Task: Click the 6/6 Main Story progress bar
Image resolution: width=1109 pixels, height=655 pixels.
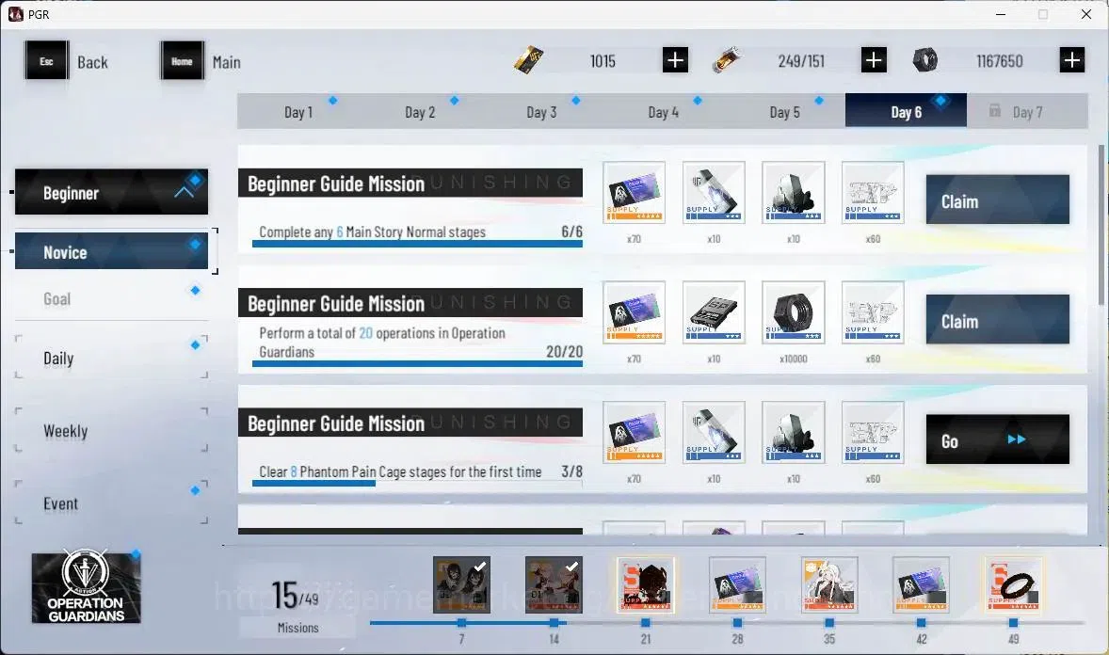Action: [x=417, y=244]
